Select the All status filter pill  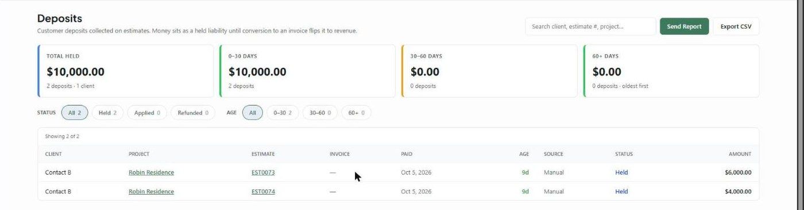(x=75, y=113)
